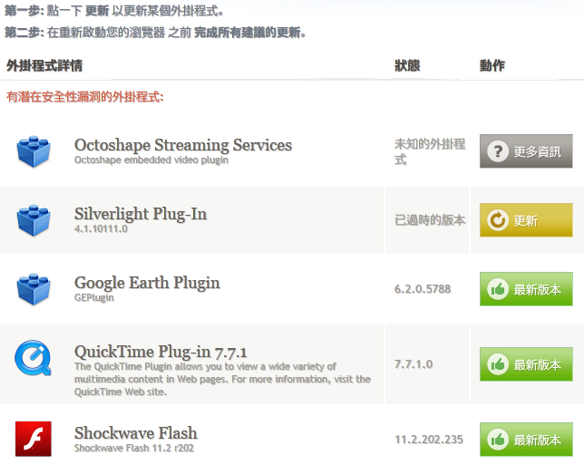Click Silverlight version 4.1.10111.0 text
584x474 pixels.
click(x=101, y=228)
